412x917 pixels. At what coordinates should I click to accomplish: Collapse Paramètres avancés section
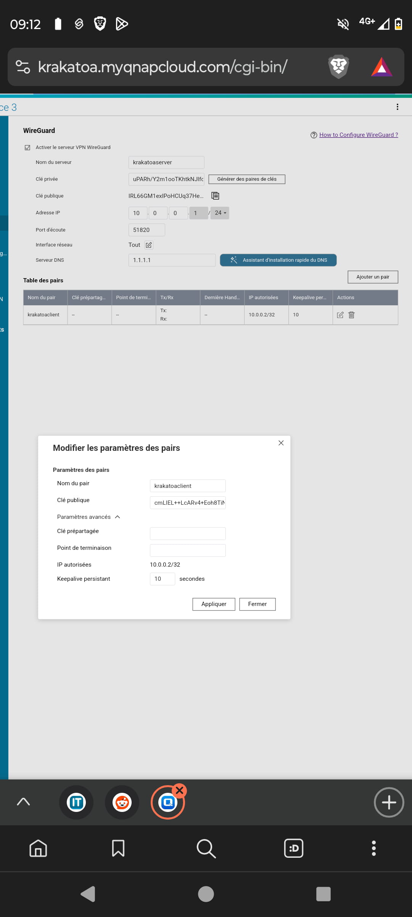point(89,517)
